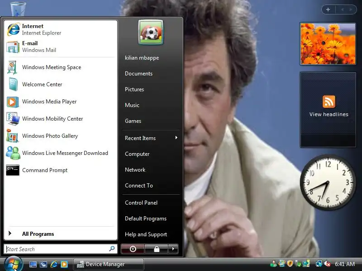Click the 6:41 AM taskbar clock
The height and width of the screenshot is (271, 362).
[x=345, y=264]
